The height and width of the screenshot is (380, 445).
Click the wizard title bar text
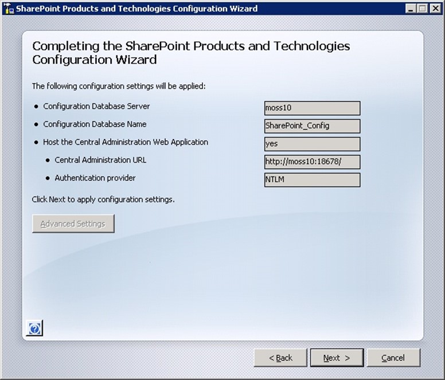[x=136, y=9]
